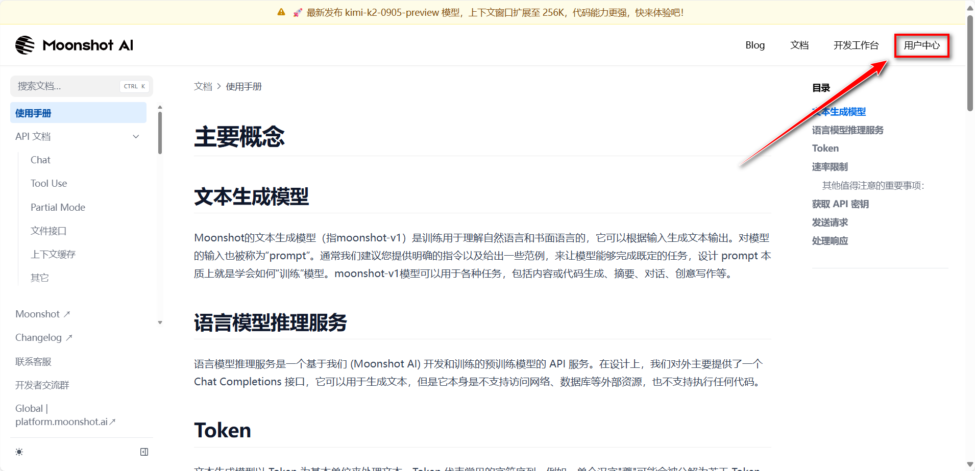Open 联系客服 in the sidebar
The width and height of the screenshot is (975, 471).
(x=33, y=361)
